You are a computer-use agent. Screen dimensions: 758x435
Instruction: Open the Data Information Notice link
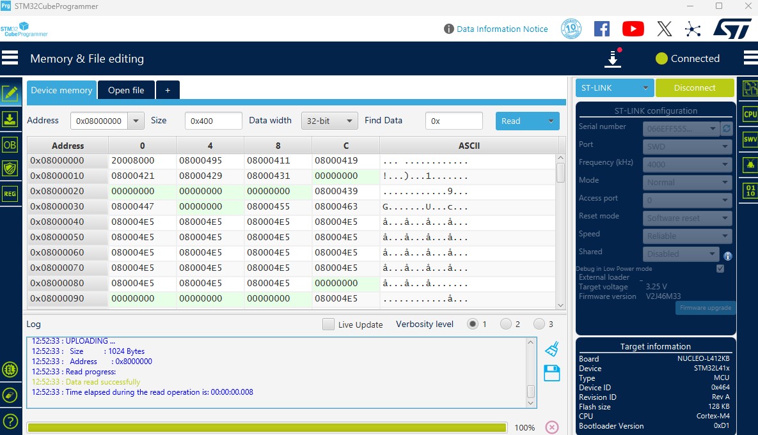pyautogui.click(x=502, y=29)
